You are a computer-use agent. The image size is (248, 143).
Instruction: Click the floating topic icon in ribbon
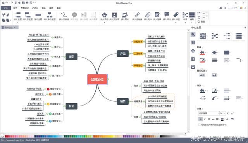[38, 15]
